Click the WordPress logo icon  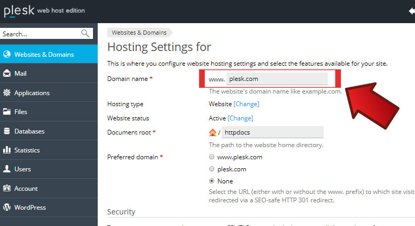(7, 208)
